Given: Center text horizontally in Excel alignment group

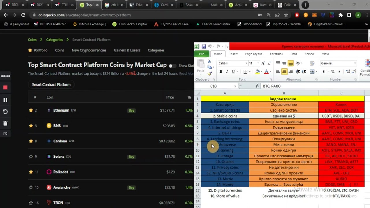Looking at the screenshot, I should point(284,71).
